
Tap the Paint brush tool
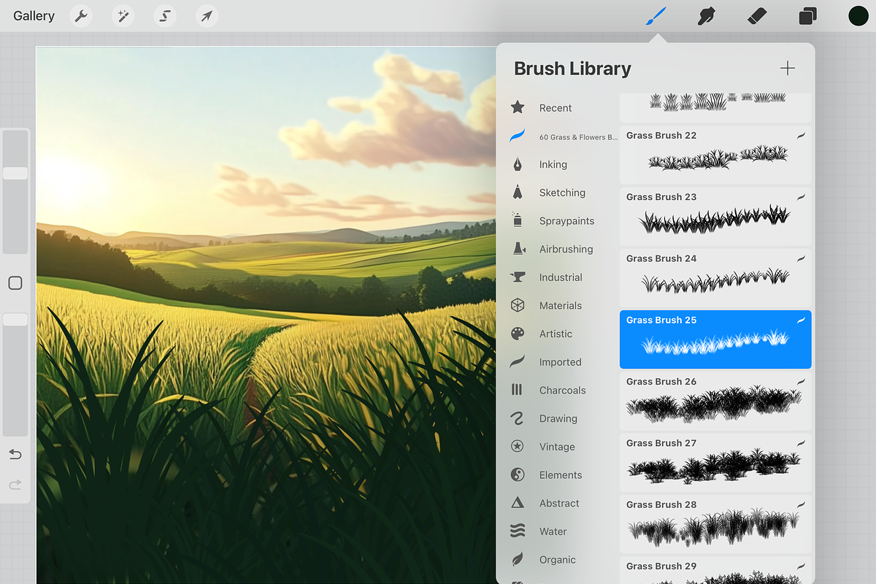tap(656, 16)
